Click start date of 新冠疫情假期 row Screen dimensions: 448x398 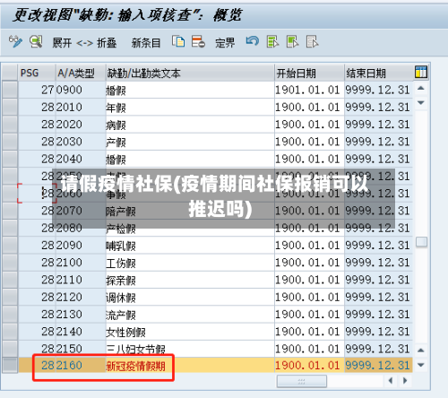coord(309,366)
